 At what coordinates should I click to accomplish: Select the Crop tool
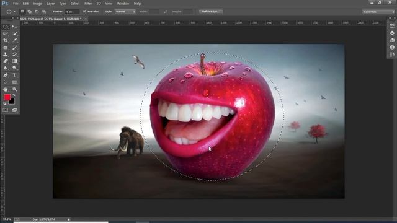[6, 40]
